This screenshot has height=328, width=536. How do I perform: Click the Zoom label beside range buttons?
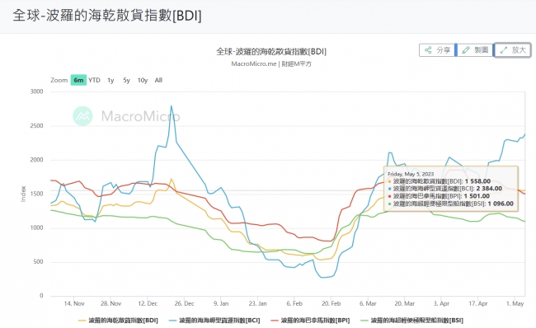pos(59,80)
